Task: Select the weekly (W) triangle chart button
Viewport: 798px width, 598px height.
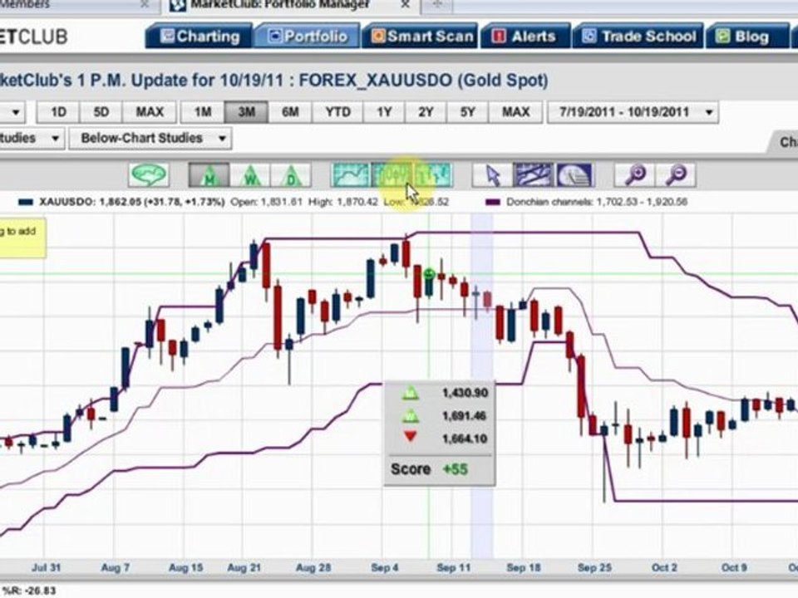Action: pos(250,175)
